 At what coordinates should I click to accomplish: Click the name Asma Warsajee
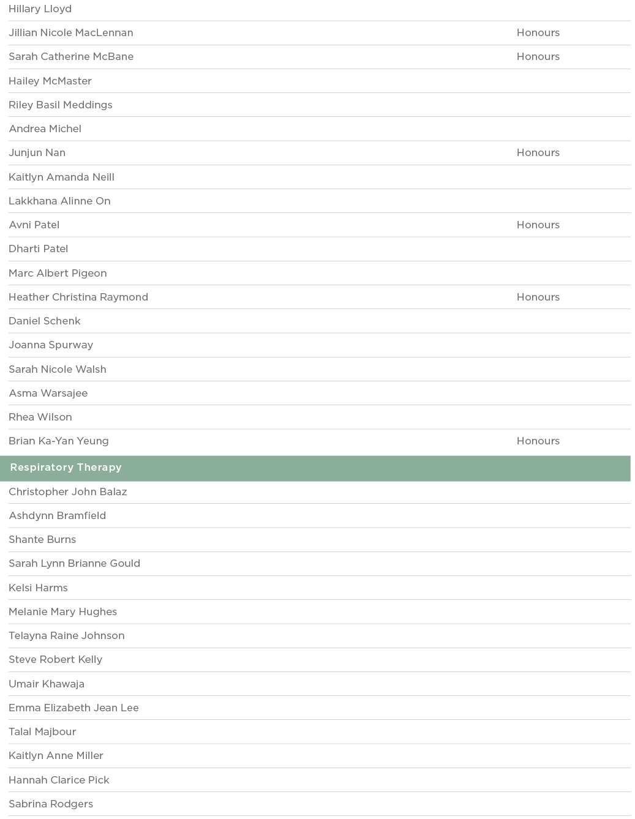[x=48, y=394]
